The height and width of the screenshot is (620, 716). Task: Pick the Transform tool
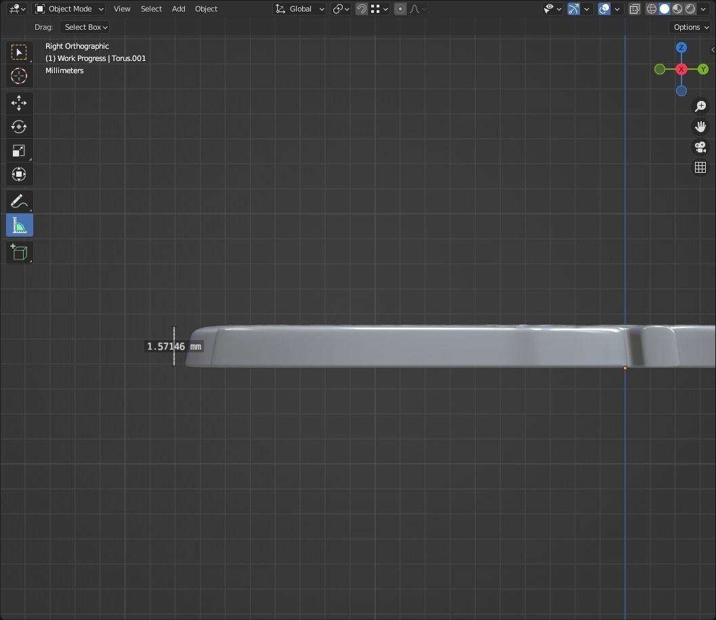tap(19, 174)
